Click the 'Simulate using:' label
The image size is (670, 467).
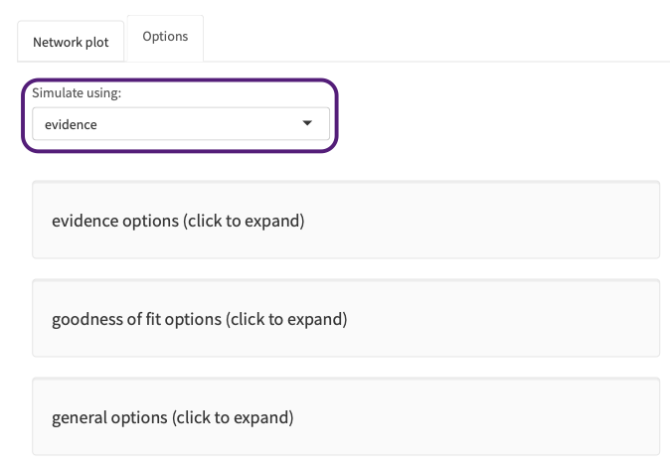pos(84,93)
